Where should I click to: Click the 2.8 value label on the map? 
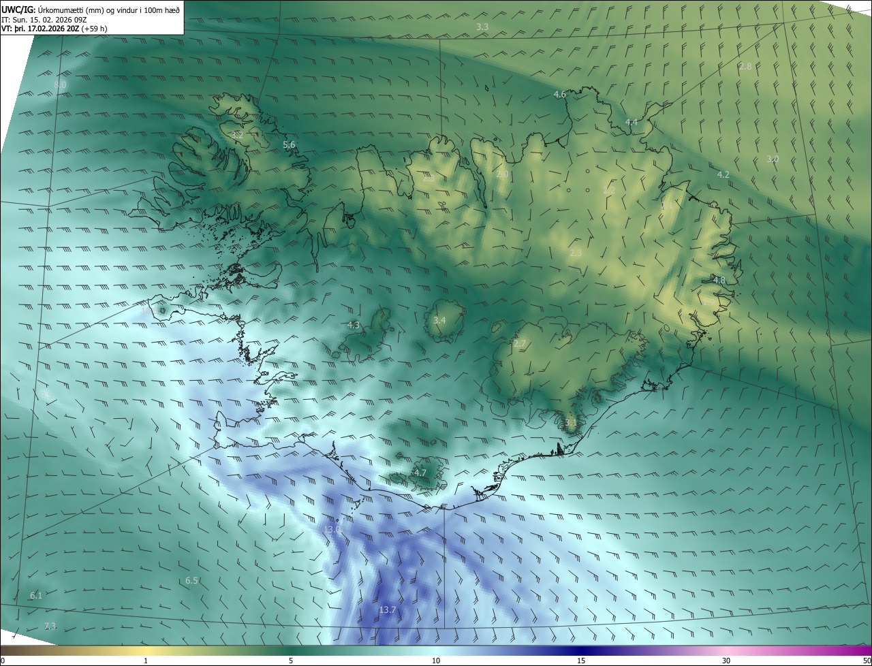point(745,66)
